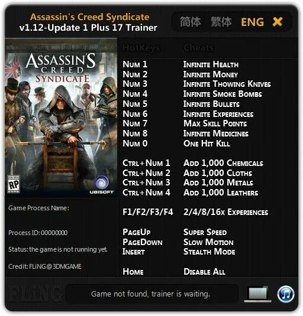Activate Super Speed cheat
This screenshot has height=316, width=303.
(205, 232)
